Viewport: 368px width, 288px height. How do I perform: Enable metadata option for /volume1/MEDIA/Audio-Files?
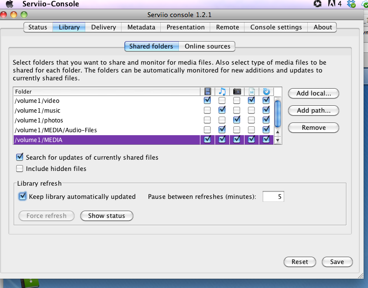(251, 129)
